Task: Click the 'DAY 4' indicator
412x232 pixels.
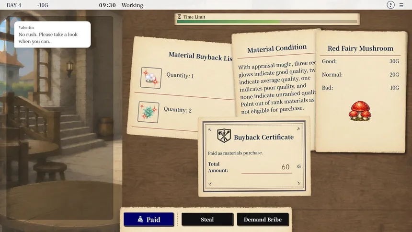Action: (x=14, y=5)
